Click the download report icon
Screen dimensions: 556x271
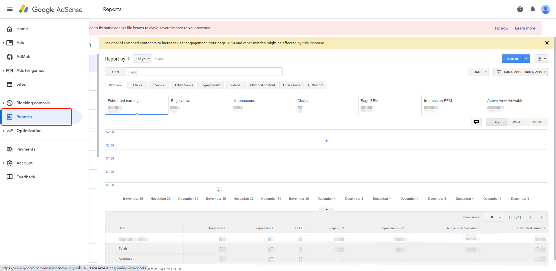(x=539, y=59)
